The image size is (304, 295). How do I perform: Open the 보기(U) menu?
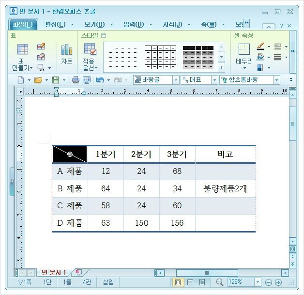pos(94,24)
